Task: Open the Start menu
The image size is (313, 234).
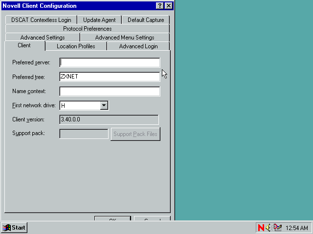Action: [14, 228]
